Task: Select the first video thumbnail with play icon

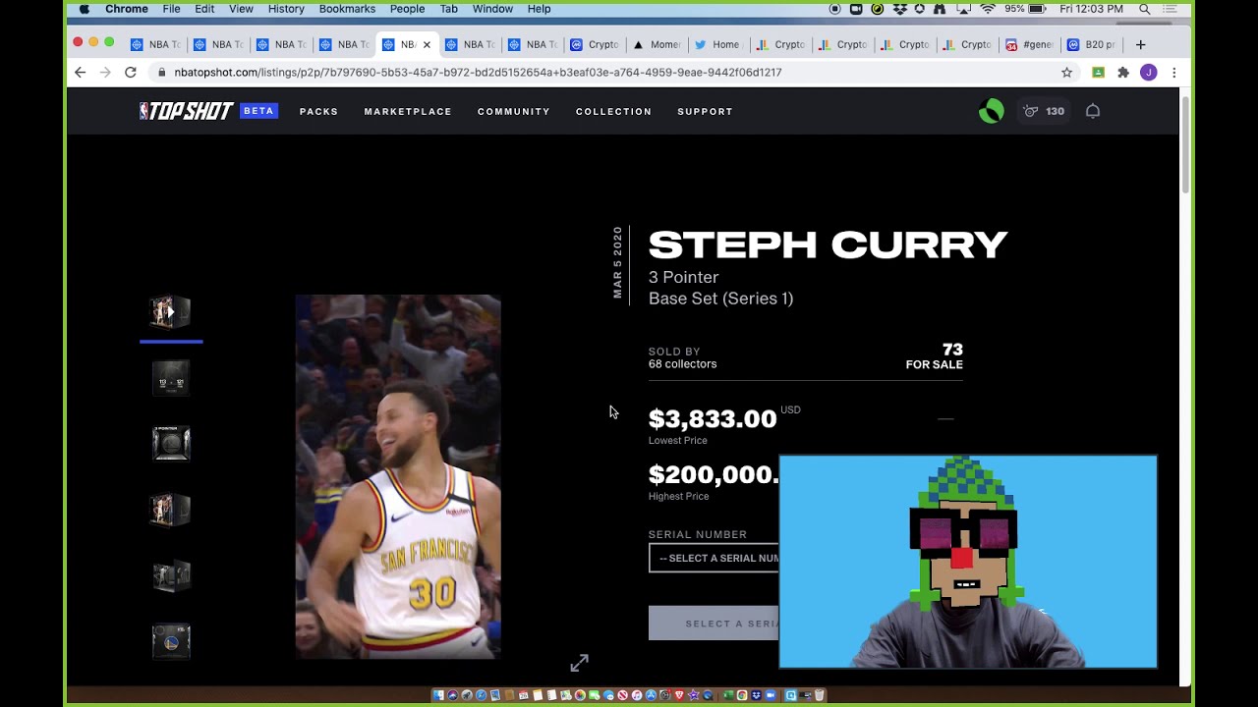Action: [171, 312]
